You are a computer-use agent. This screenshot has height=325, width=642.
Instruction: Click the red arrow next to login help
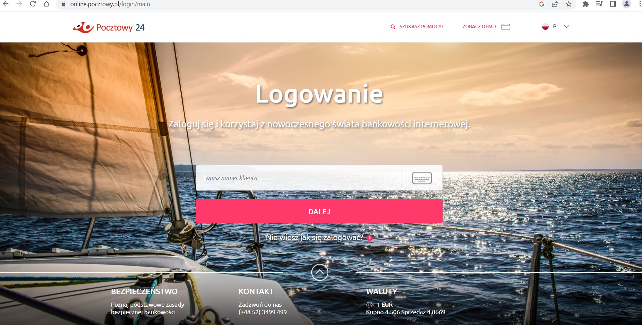click(370, 238)
